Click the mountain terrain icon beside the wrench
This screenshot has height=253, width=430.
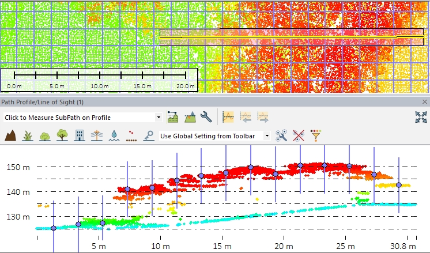[x=189, y=117]
